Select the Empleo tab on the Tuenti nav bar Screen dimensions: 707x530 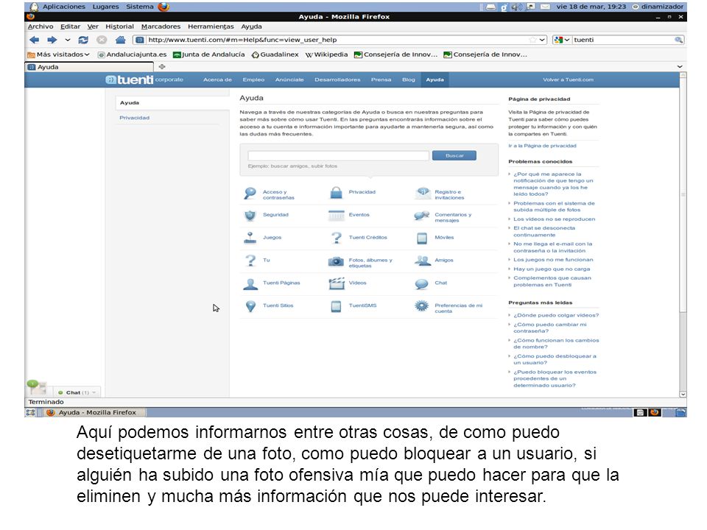click(253, 79)
